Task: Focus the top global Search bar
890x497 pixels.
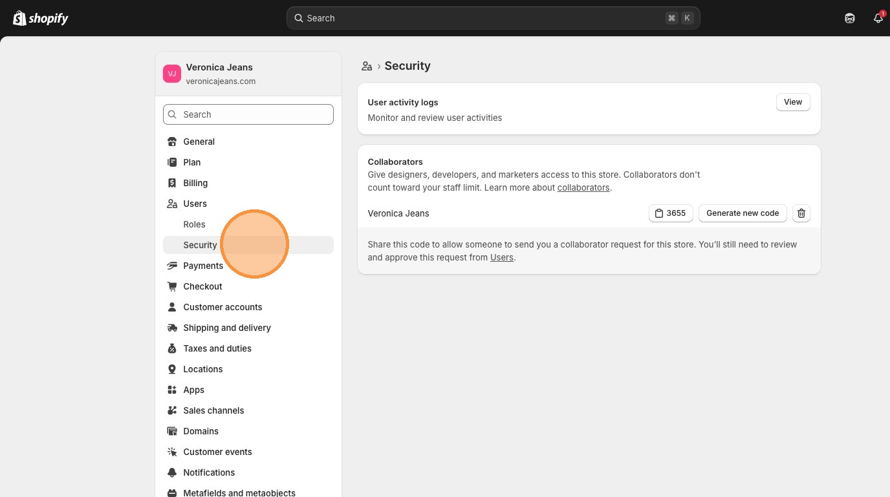Action: point(493,18)
